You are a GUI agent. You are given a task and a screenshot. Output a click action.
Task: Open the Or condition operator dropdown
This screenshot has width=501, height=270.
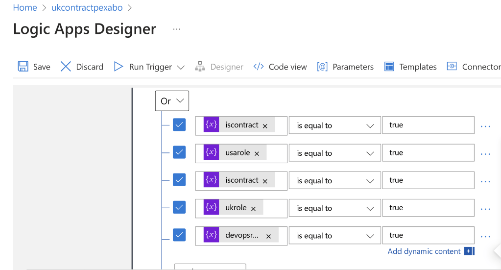point(172,101)
